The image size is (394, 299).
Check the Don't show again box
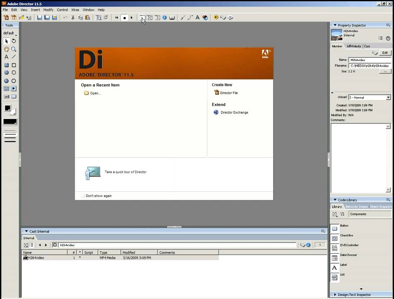point(83,196)
